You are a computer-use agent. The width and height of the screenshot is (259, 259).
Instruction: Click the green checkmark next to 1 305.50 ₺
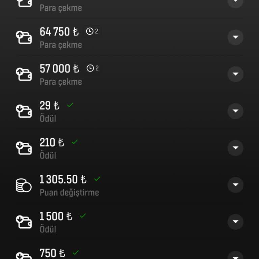pyautogui.click(x=97, y=179)
